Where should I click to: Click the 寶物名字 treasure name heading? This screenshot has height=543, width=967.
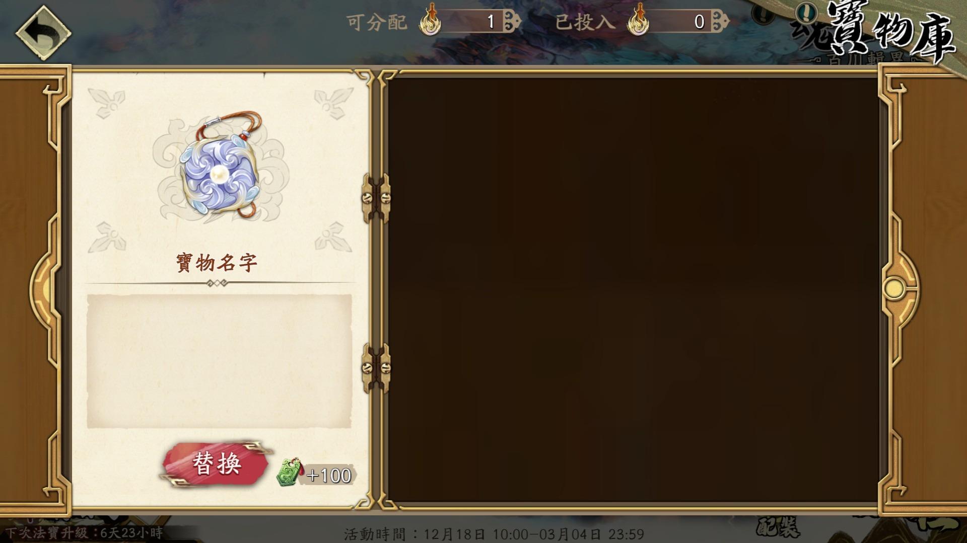217,263
